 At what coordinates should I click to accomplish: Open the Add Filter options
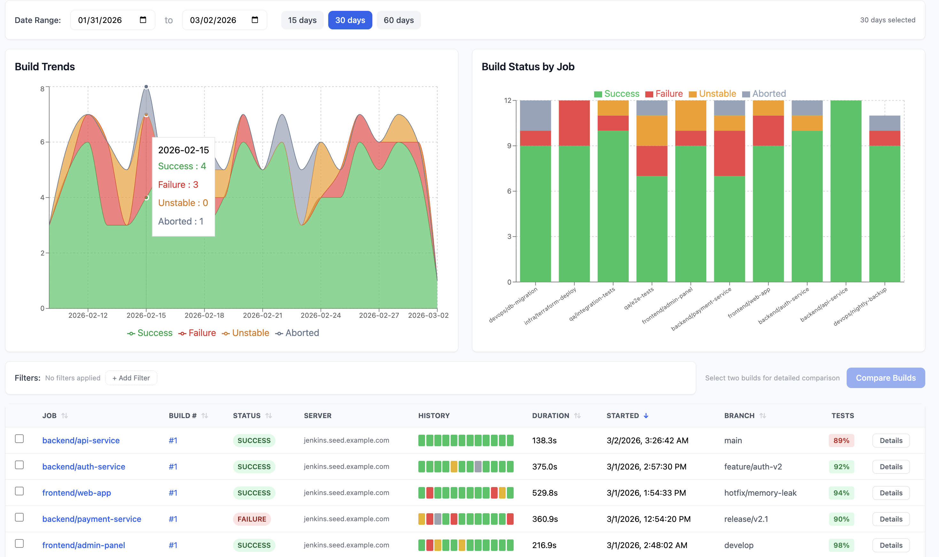coord(131,378)
